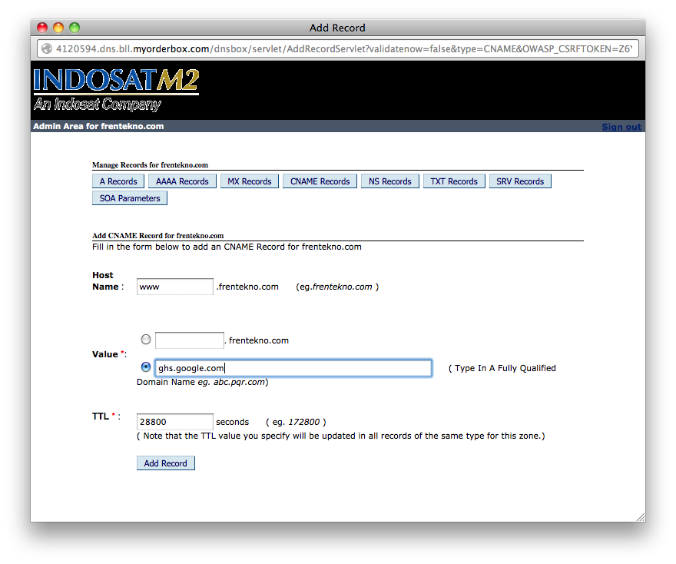Click the TTL field showing 28800
Image resolution: width=676 pixels, height=564 pixels.
click(x=175, y=422)
